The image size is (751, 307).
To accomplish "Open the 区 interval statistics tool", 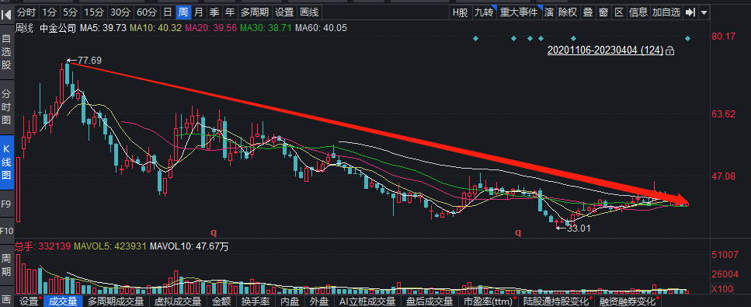I will pyautogui.click(x=619, y=12).
